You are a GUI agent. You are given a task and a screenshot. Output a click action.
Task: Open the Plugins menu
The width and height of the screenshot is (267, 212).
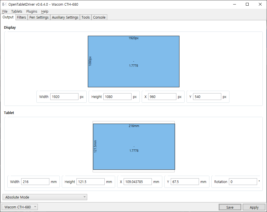(32, 11)
